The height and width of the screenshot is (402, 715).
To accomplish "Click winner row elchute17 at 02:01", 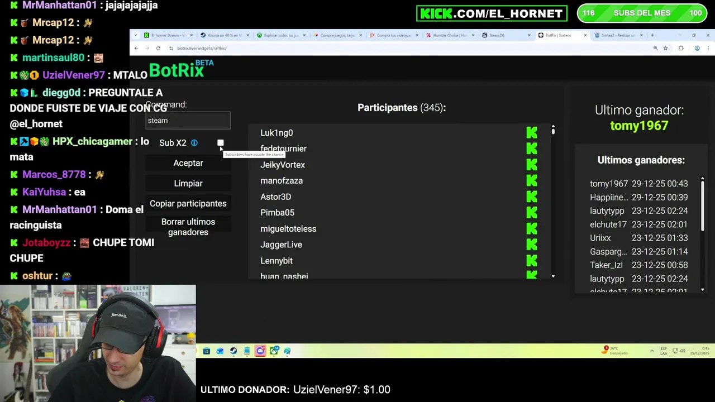I will point(638,224).
